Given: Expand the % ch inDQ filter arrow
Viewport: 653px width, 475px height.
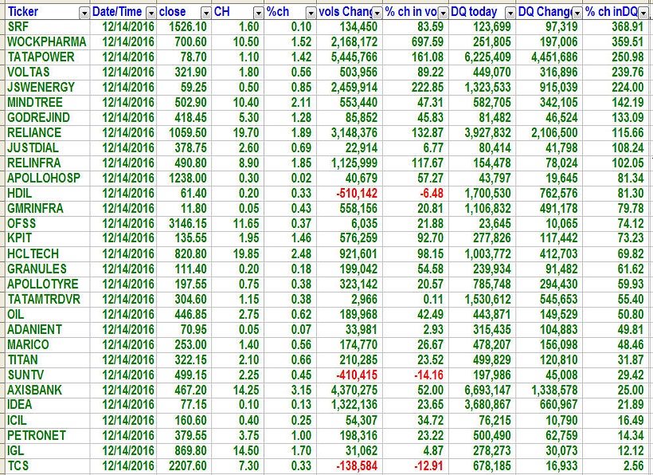Looking at the screenshot, I should 645,12.
